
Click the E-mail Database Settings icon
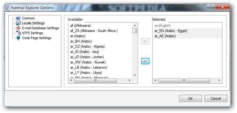(x=18, y=28)
